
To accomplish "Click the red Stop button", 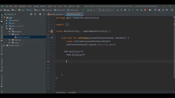I will [x=145, y=10].
